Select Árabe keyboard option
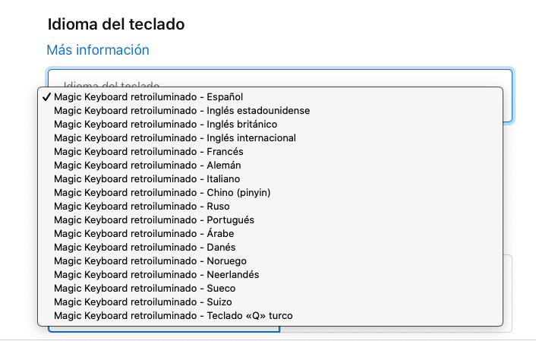The image size is (536, 341). 145,233
